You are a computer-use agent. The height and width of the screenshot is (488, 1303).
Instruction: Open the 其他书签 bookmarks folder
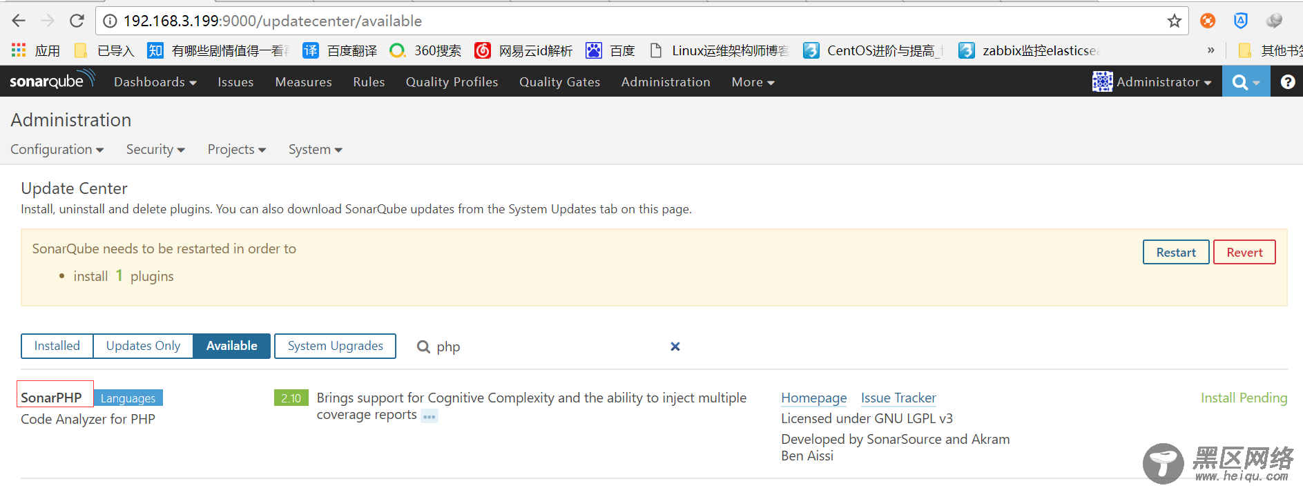(x=1270, y=50)
